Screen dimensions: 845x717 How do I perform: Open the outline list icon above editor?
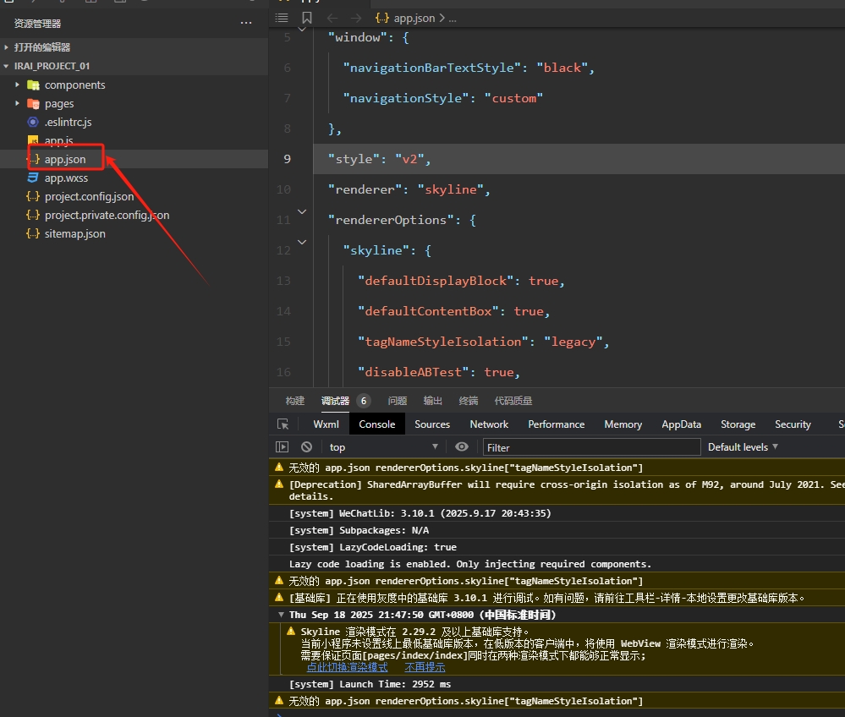pyautogui.click(x=282, y=18)
